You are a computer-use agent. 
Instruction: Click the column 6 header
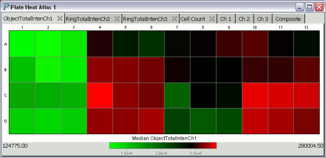tap(151, 28)
